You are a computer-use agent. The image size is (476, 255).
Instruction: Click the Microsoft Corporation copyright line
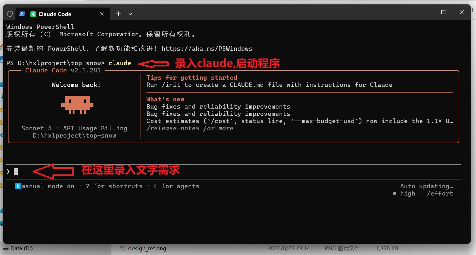point(101,34)
